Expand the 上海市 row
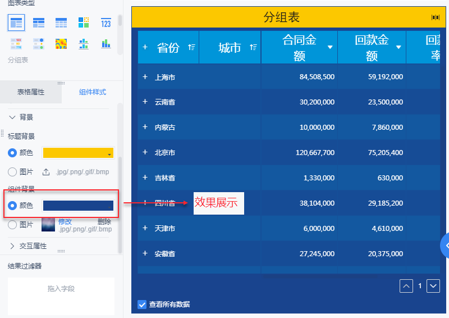The width and height of the screenshot is (449, 318). click(145, 77)
